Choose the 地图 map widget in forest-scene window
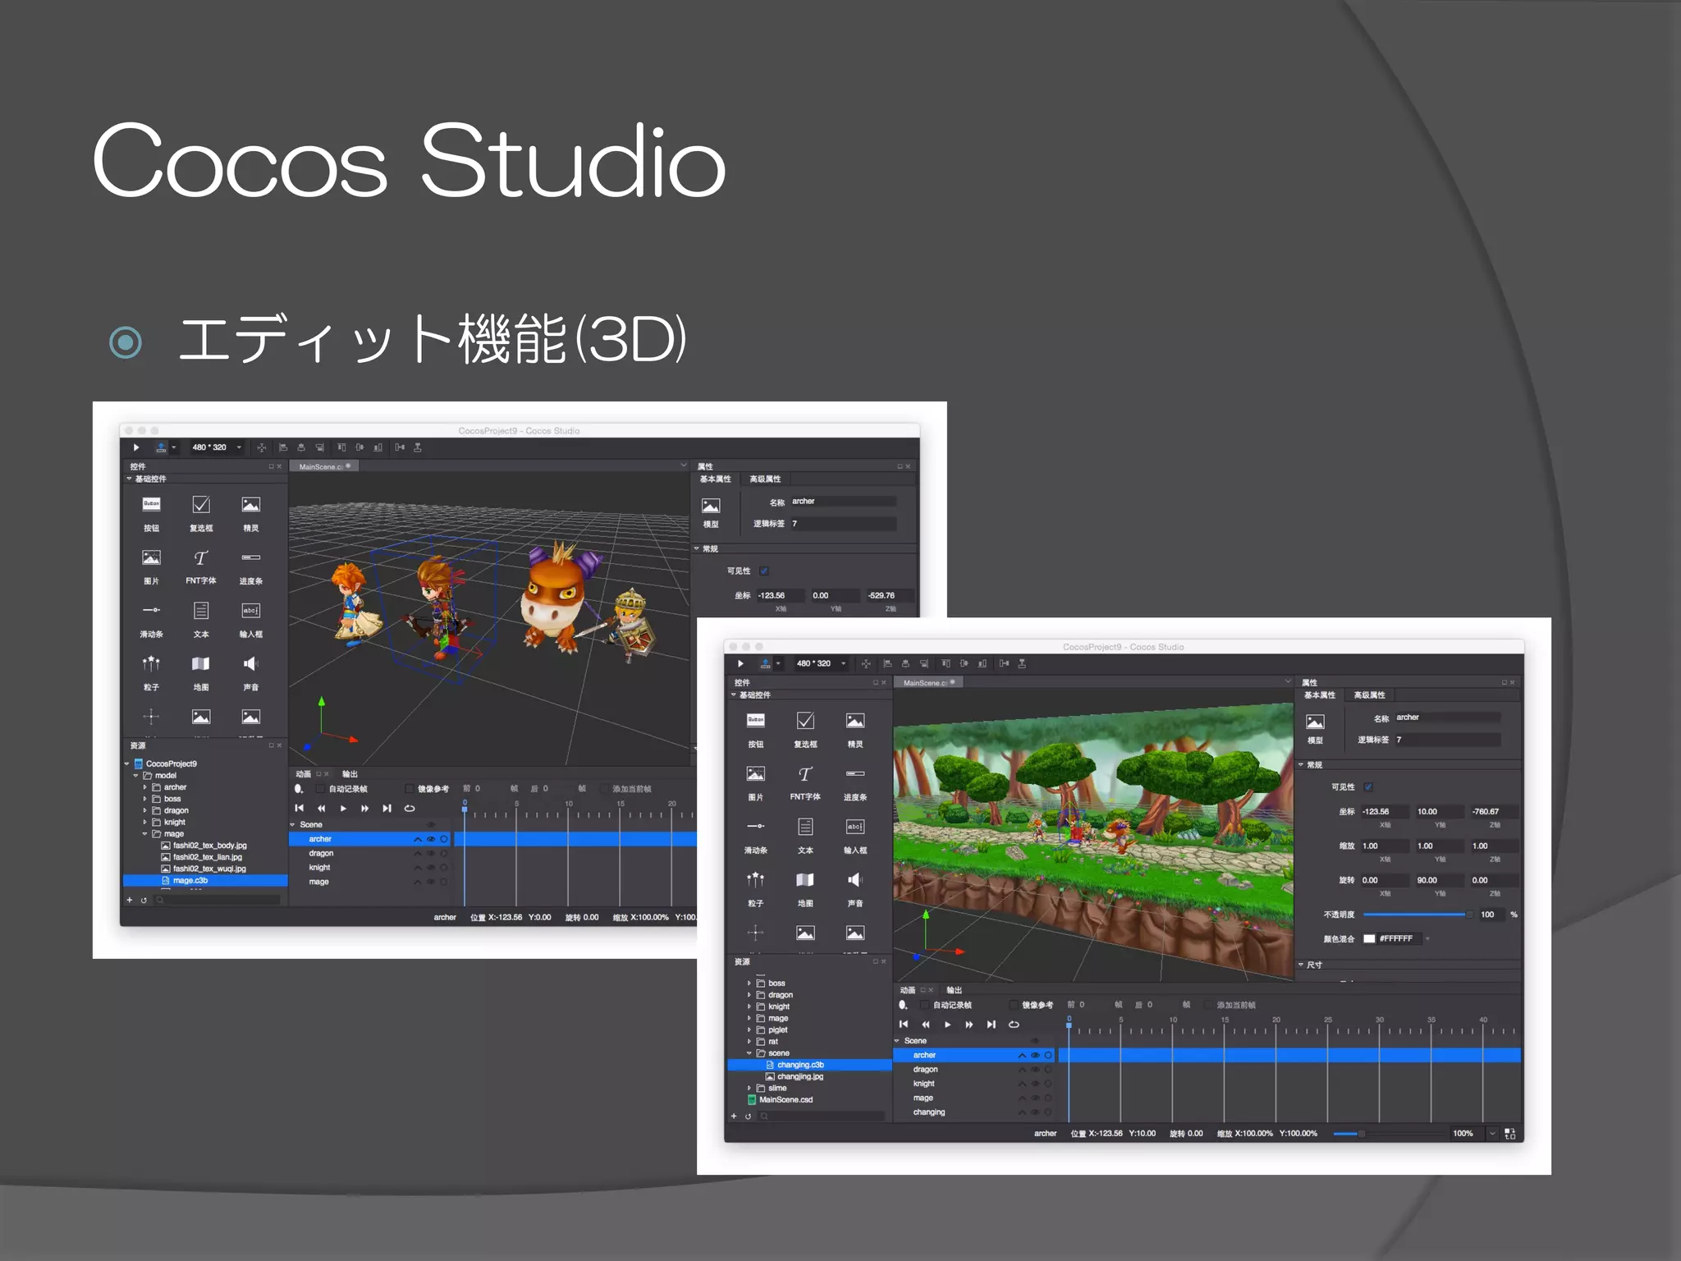Image resolution: width=1681 pixels, height=1261 pixels. [x=805, y=880]
